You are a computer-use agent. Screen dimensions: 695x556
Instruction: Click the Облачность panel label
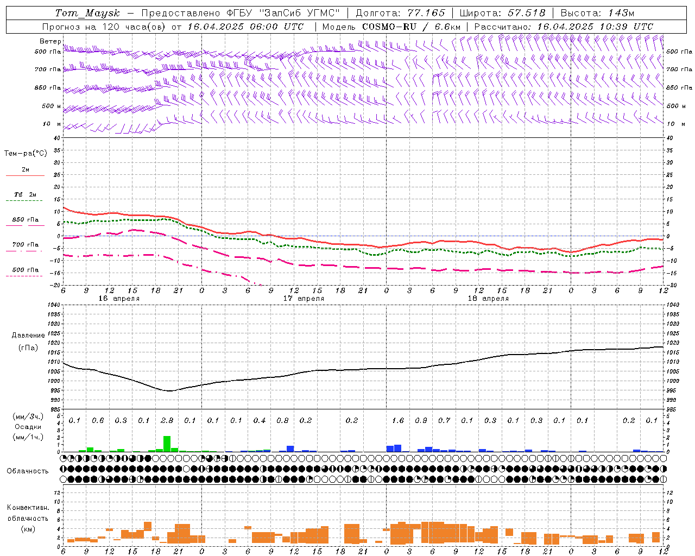(x=28, y=471)
